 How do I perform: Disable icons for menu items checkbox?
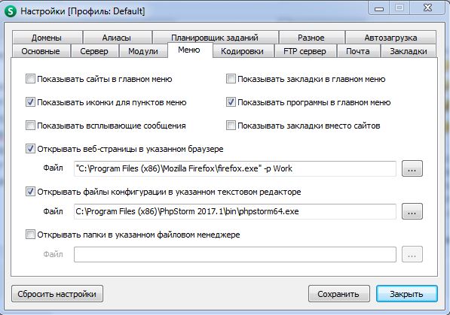[30, 102]
